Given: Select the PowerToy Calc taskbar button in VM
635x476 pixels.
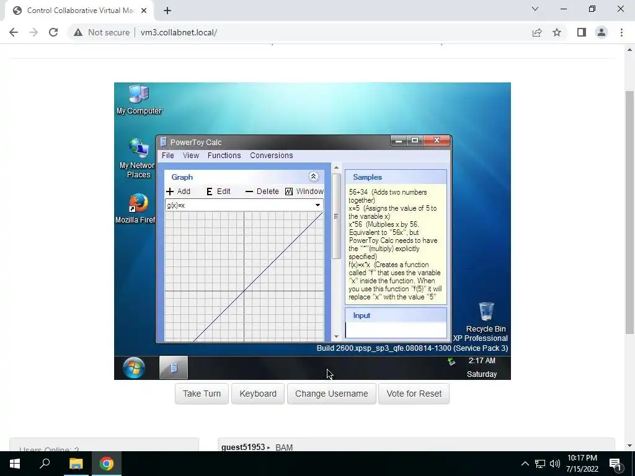Looking at the screenshot, I should (x=174, y=368).
